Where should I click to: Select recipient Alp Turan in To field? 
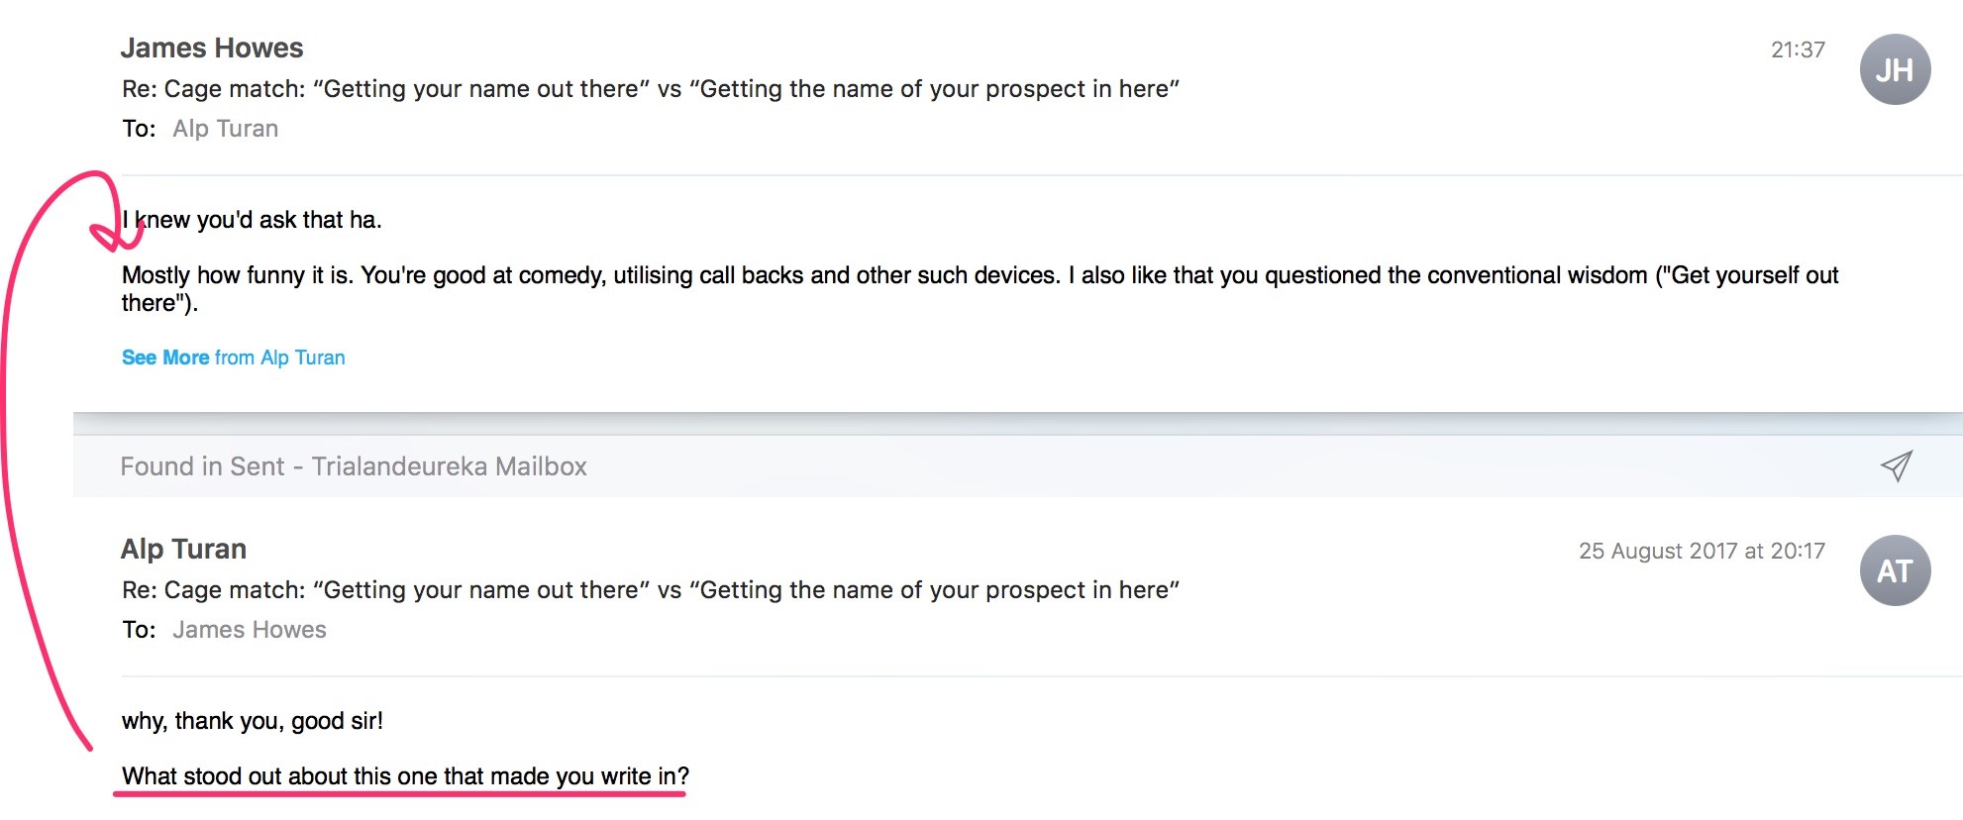coord(225,129)
